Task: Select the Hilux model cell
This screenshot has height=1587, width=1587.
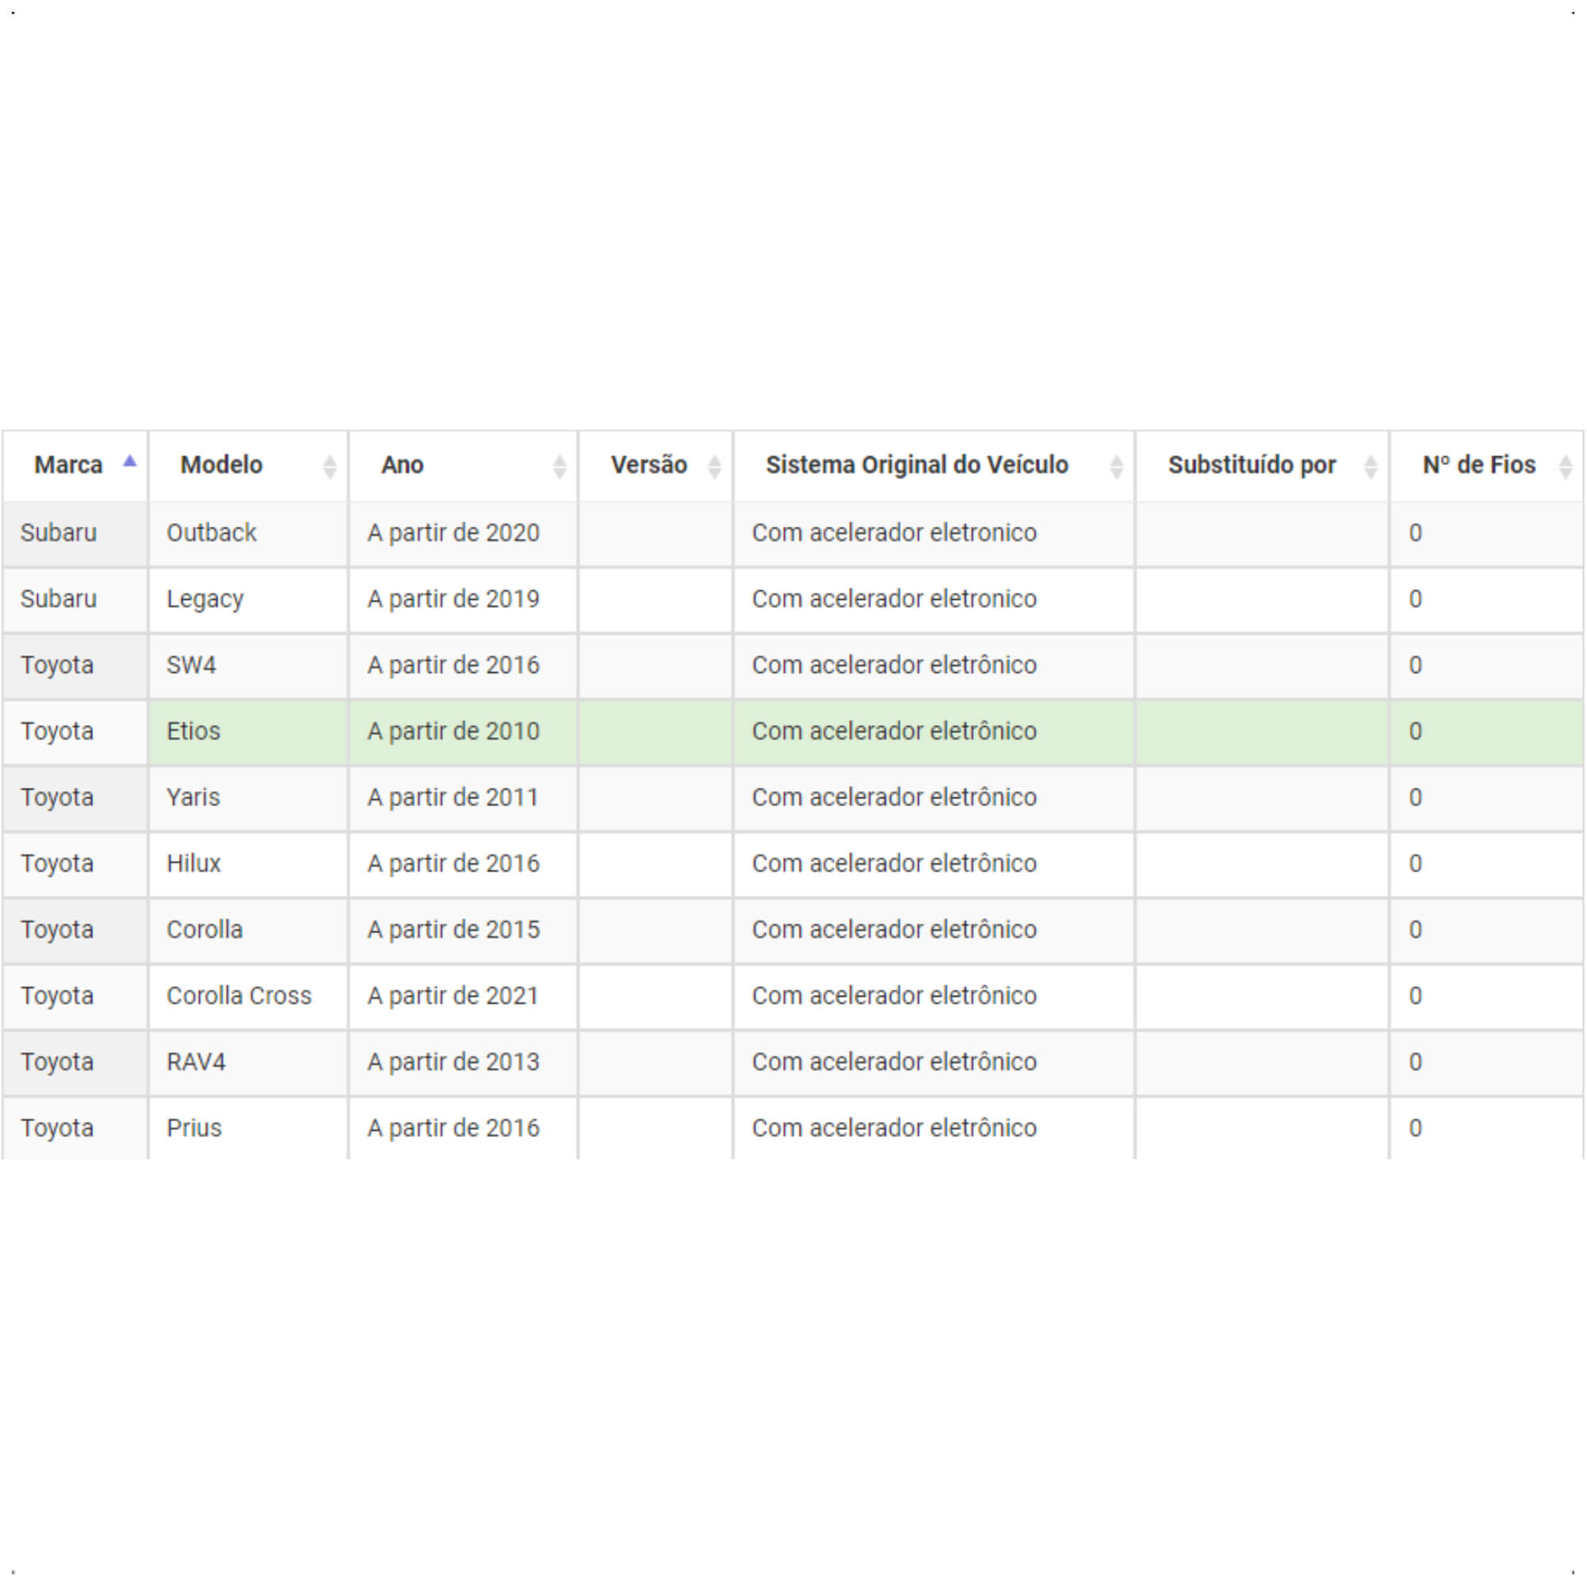Action: click(248, 864)
